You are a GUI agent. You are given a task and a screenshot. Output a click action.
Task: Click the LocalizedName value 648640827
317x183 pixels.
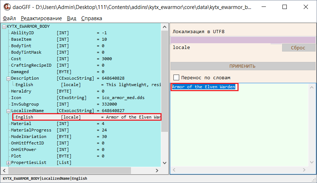113,111
